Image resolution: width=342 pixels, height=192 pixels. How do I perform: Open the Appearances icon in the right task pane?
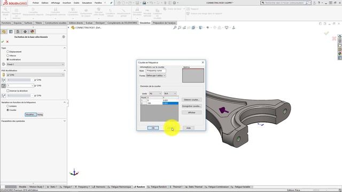[340, 53]
